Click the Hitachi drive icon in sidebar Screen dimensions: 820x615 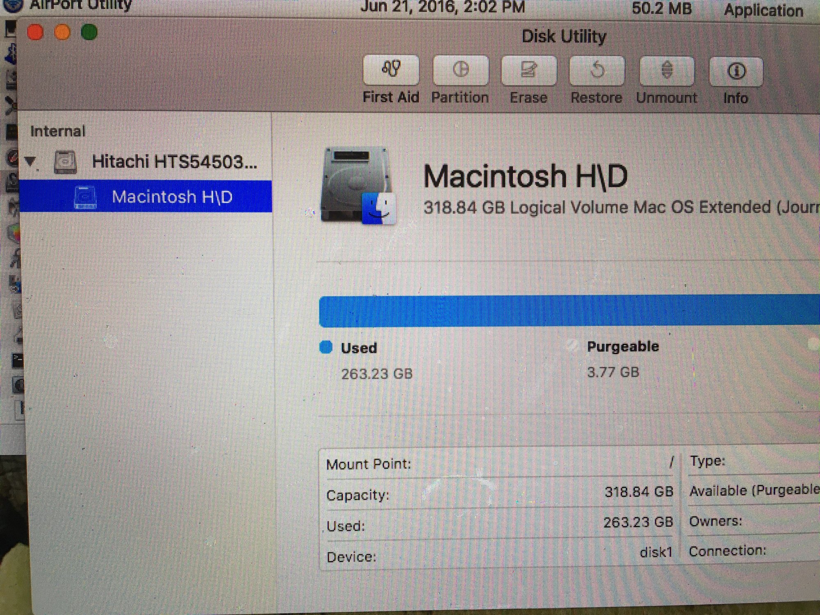[66, 162]
